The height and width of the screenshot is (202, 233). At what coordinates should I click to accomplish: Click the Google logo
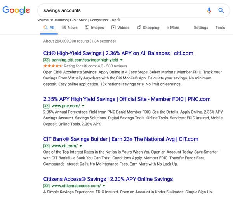(x=16, y=10)
